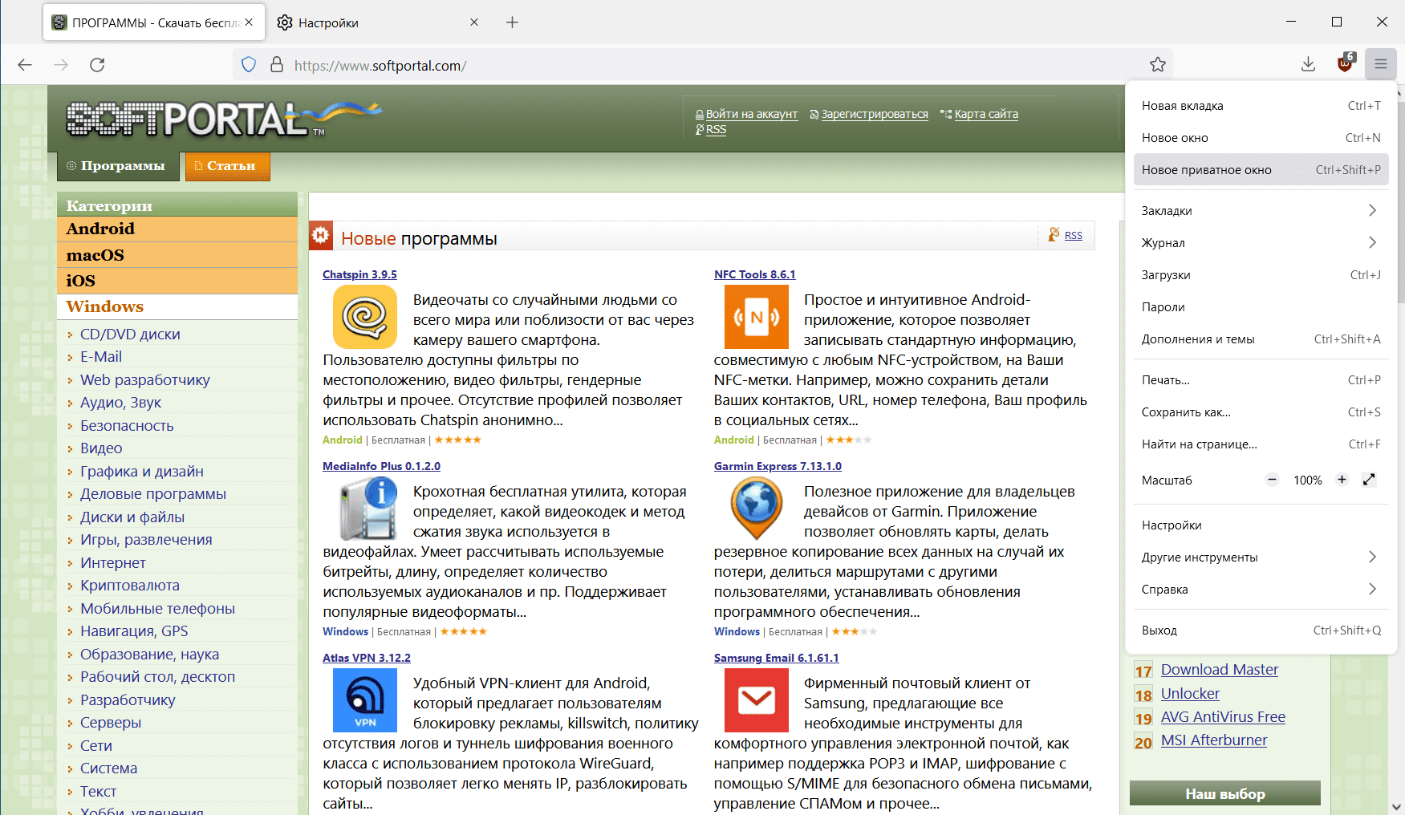Open a new browser tab with plus
The image size is (1405, 815).
click(x=513, y=22)
